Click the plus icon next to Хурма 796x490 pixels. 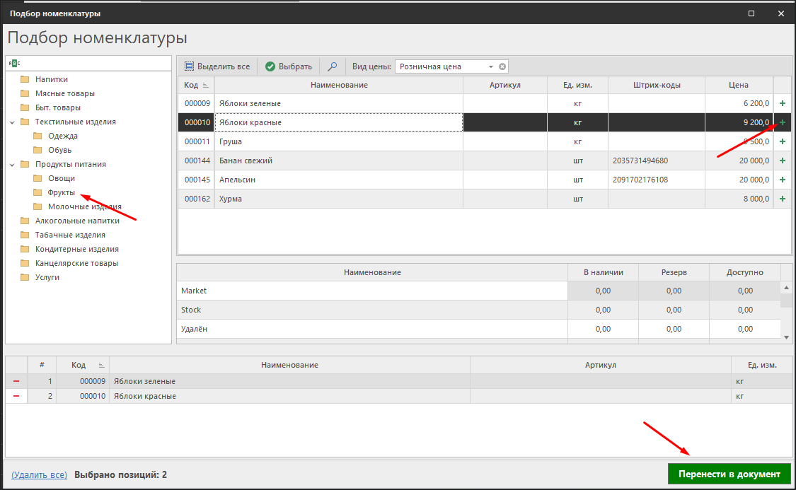(x=782, y=199)
